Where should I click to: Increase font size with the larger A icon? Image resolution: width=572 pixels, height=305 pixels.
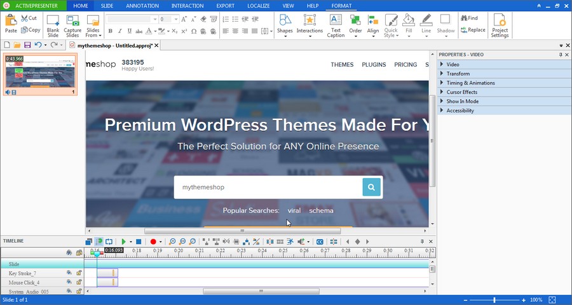[x=184, y=19]
